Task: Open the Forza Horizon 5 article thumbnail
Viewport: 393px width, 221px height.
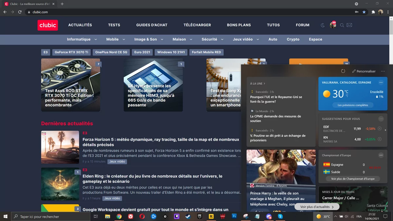Action: [60, 147]
